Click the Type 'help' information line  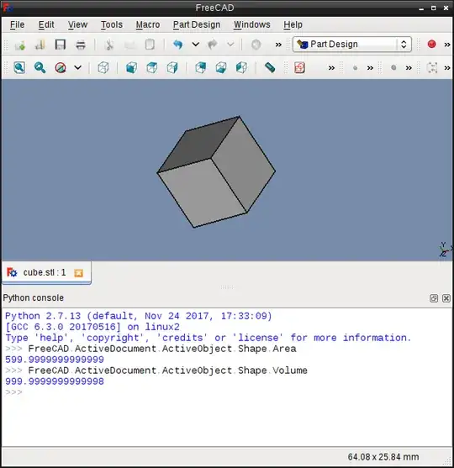tap(209, 338)
